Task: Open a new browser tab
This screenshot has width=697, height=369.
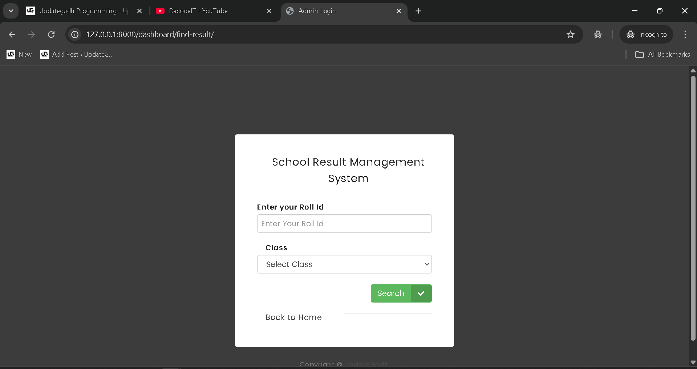Action: coord(418,11)
